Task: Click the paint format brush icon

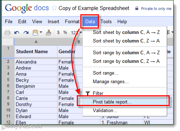Action: point(49,32)
